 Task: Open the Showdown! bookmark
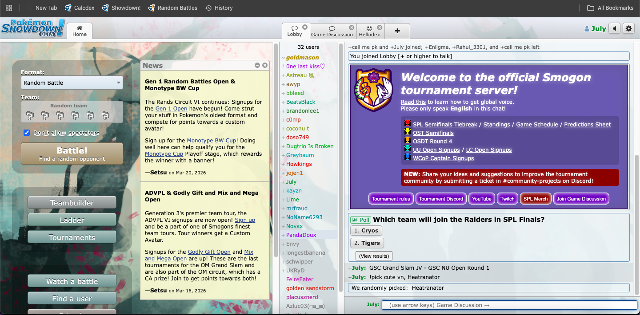coord(121,8)
